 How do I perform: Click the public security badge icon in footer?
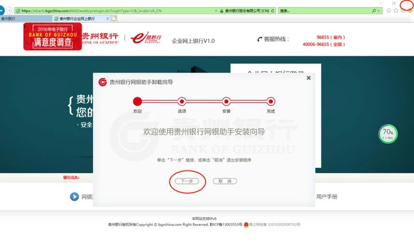click(246, 225)
